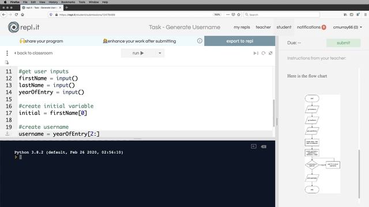Click the console prompt input
Screen dimensions: 369x207
[21, 157]
